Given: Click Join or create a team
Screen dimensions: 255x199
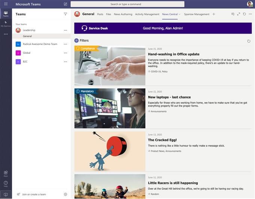Looking at the screenshot, I should [x=34, y=194].
